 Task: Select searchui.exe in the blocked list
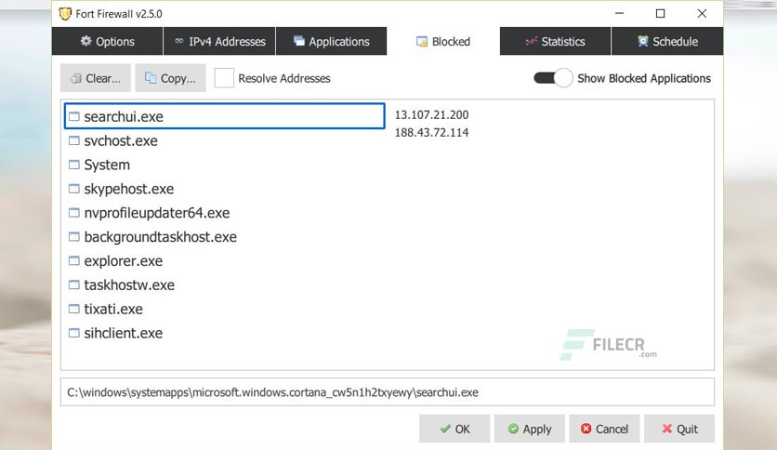tap(225, 116)
